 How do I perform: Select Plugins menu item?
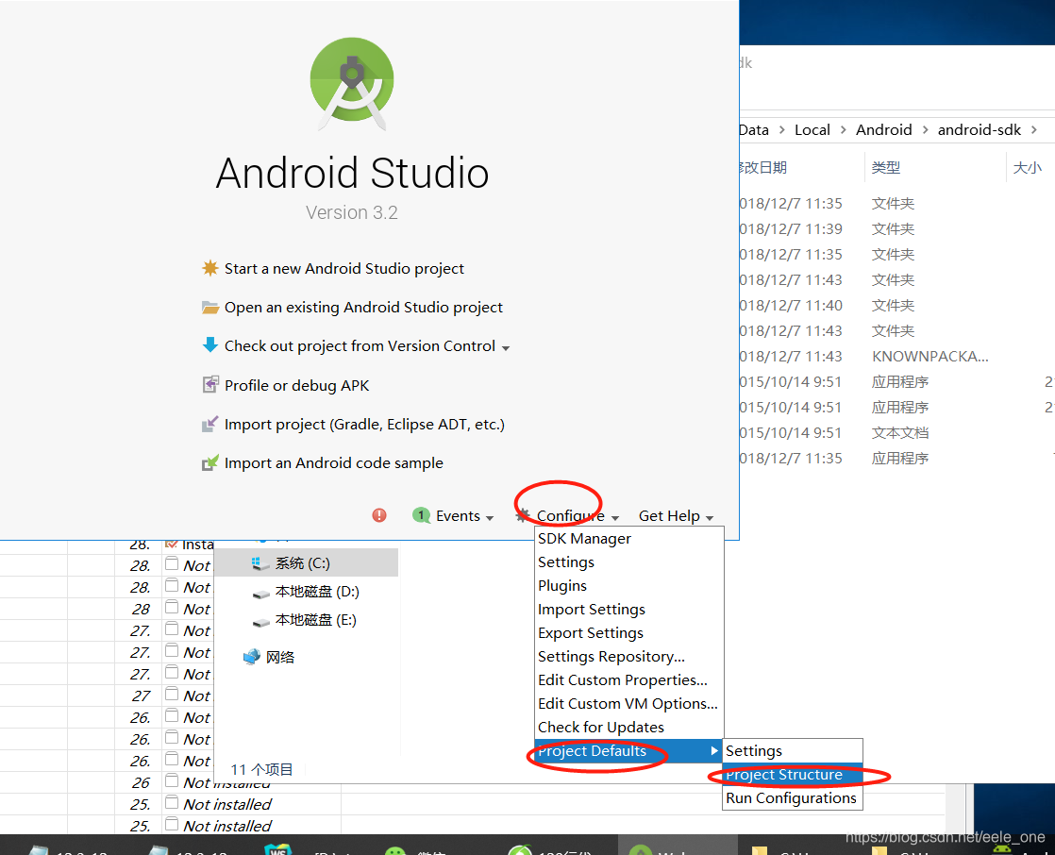629,586
